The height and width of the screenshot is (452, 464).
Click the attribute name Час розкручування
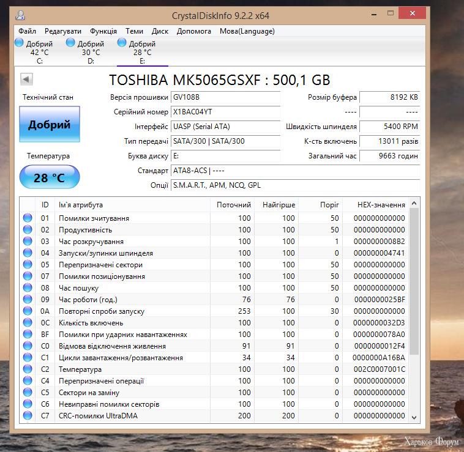(91, 242)
